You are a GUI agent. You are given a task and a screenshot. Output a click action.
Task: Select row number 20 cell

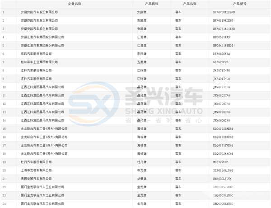4,170
